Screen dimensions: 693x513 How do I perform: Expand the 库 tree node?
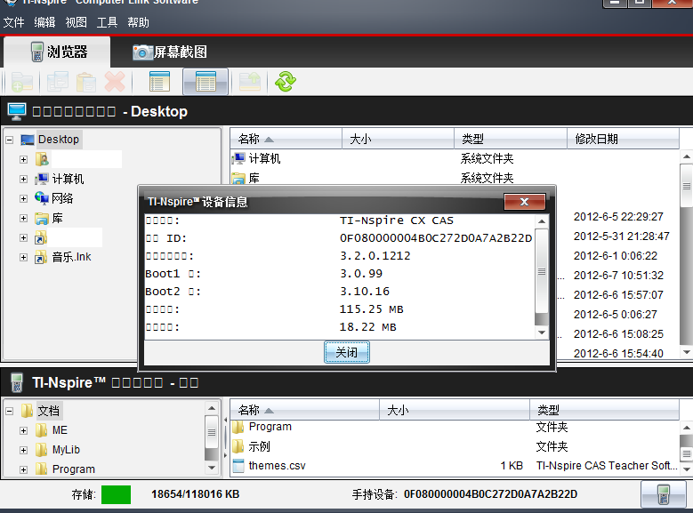(23, 219)
